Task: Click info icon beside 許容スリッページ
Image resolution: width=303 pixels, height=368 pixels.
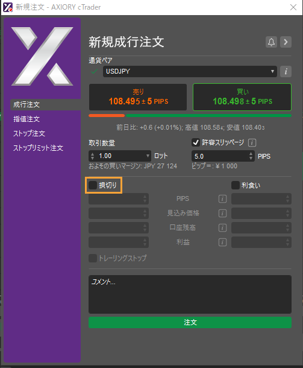Action: [252, 142]
